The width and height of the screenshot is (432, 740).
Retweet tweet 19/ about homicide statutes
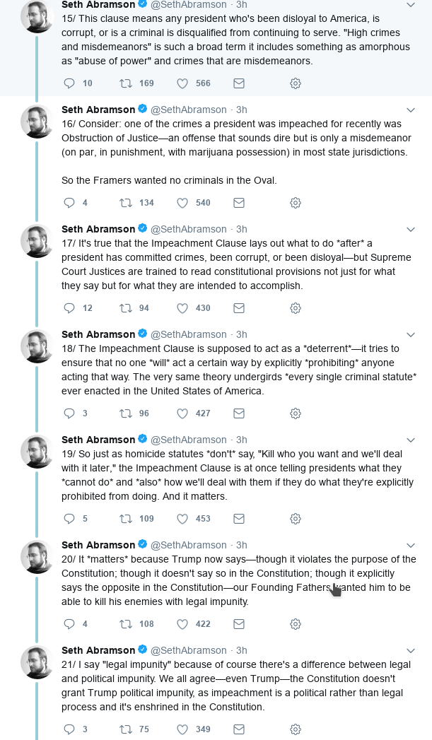coord(126,519)
